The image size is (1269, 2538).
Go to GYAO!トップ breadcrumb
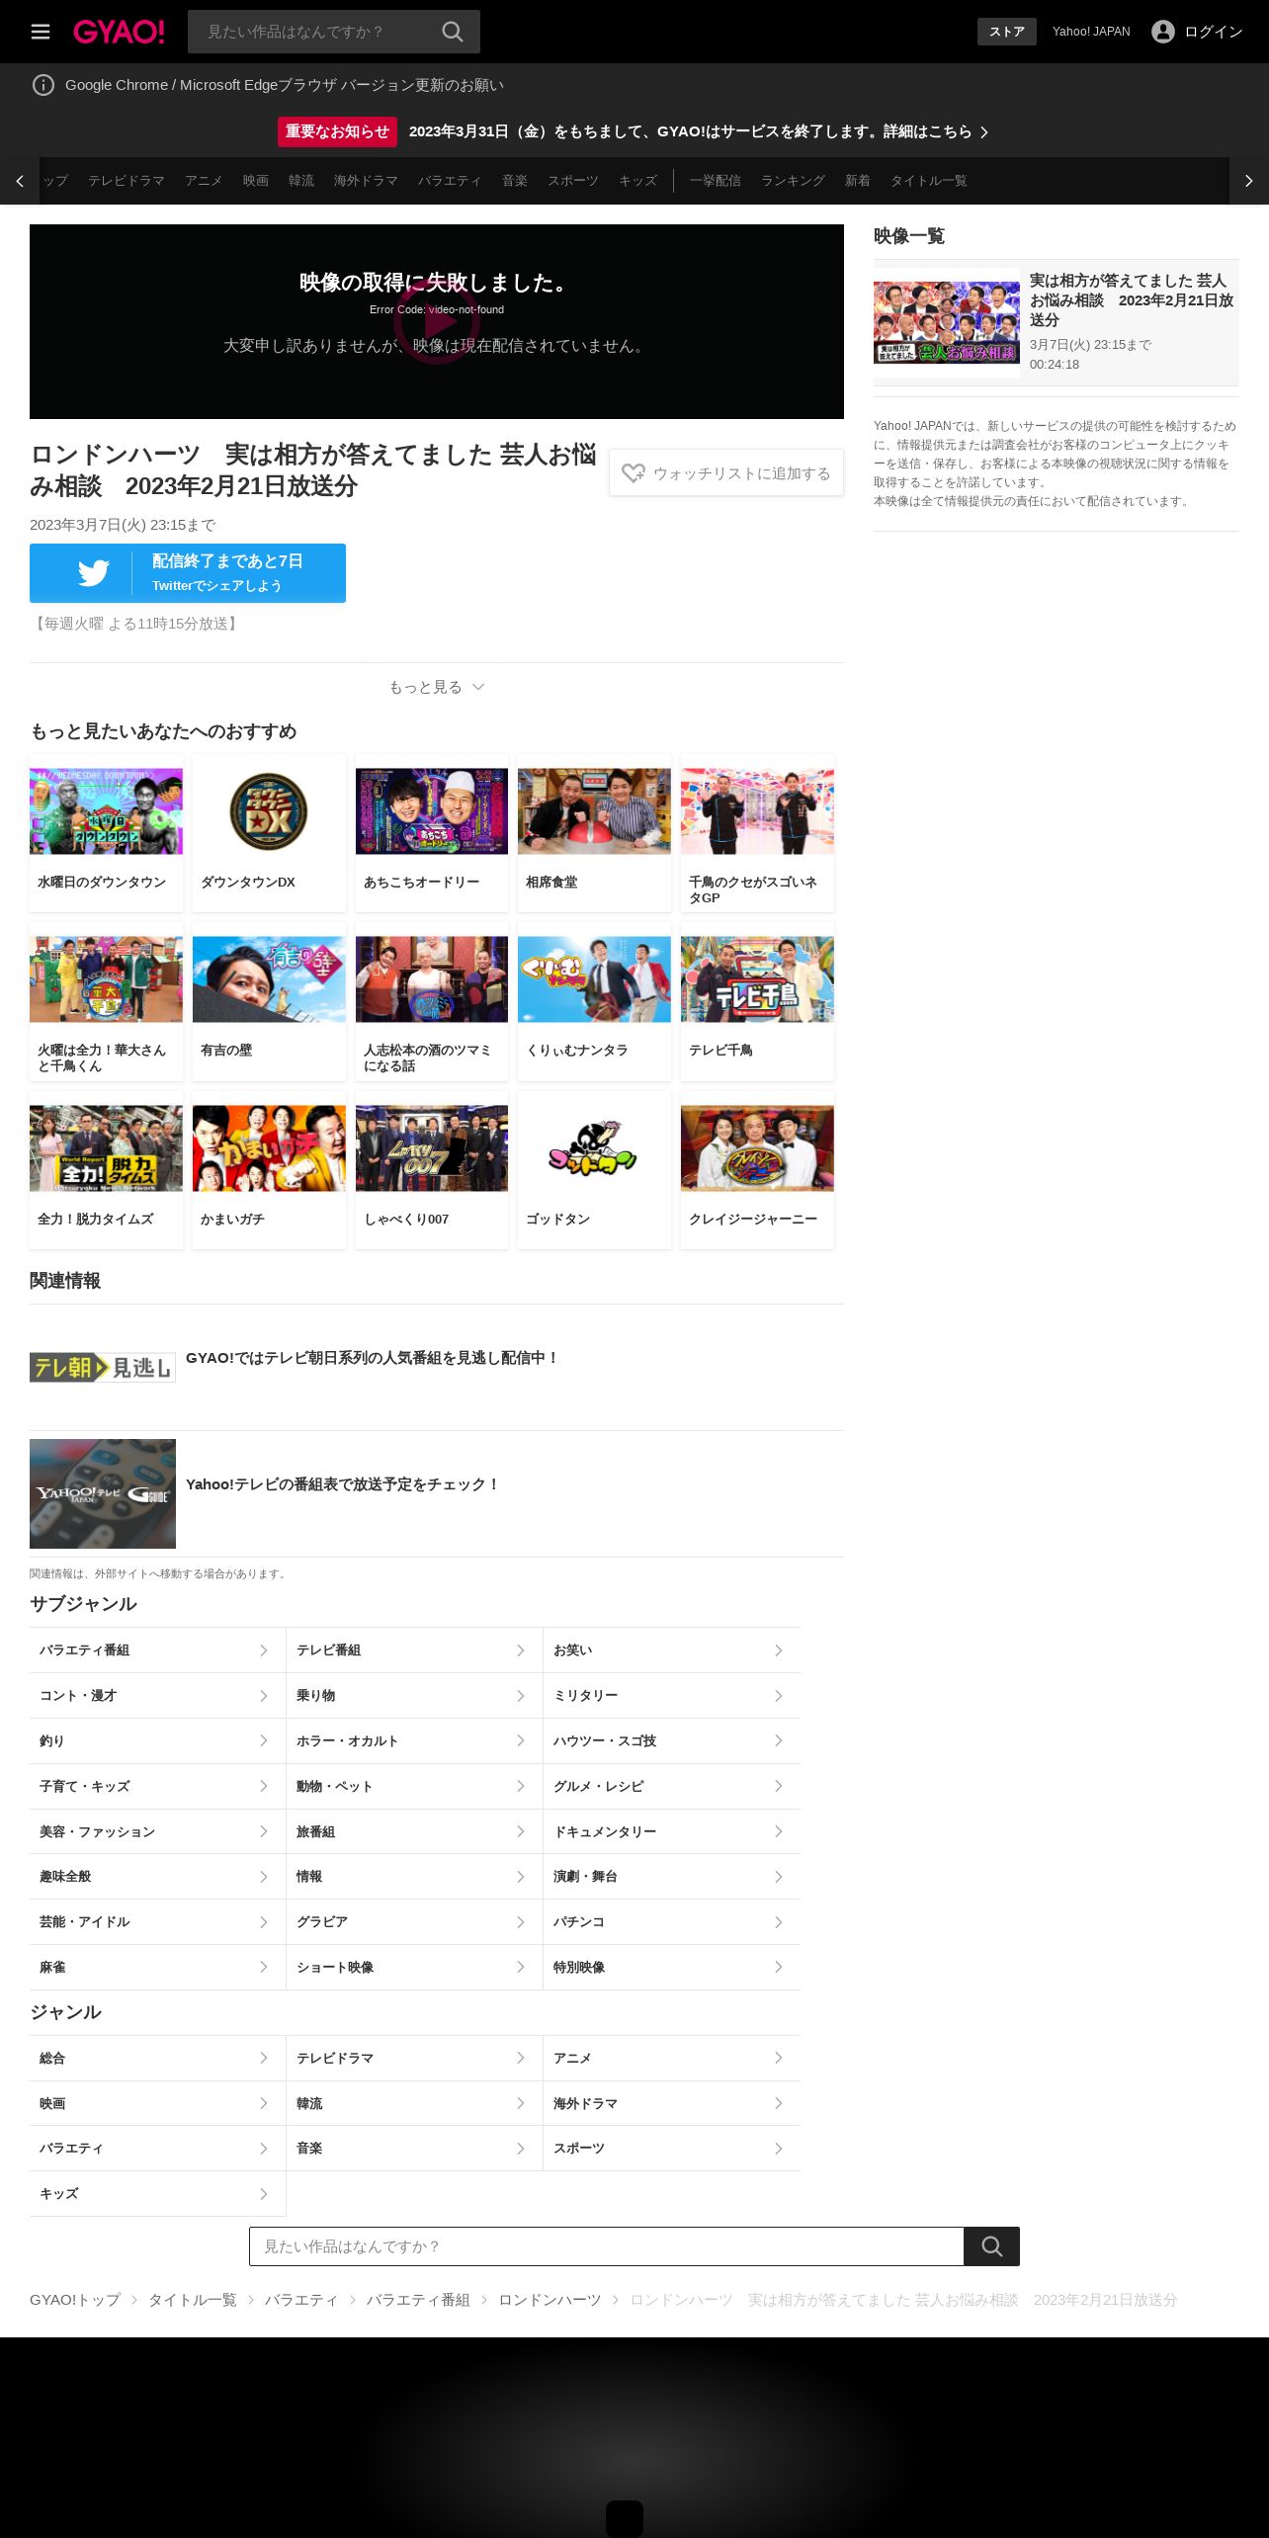pos(75,2300)
